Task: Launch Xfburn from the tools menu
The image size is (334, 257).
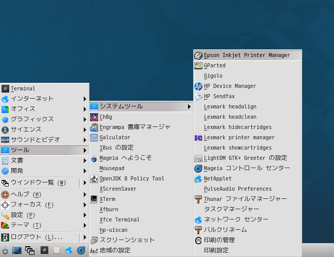Action: click(x=141, y=210)
